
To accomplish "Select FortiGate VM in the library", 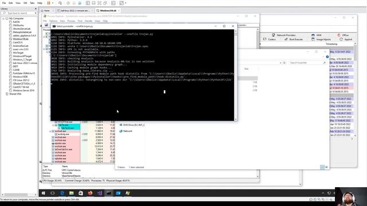I will 24,73.
